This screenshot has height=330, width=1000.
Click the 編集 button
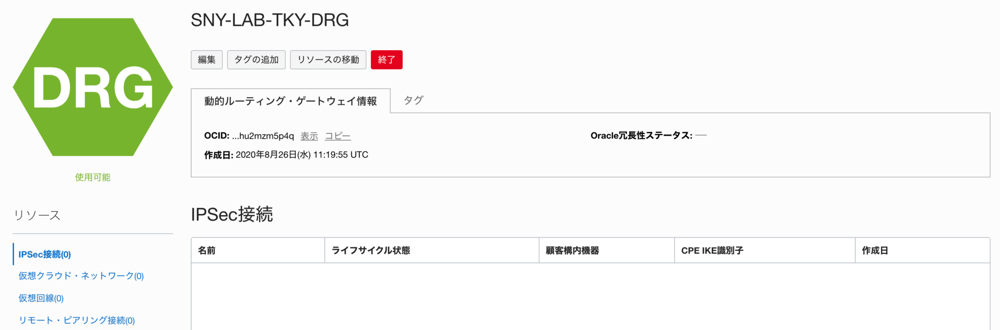point(206,59)
